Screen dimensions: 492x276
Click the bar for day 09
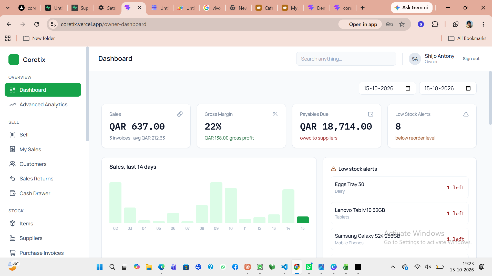216,203
